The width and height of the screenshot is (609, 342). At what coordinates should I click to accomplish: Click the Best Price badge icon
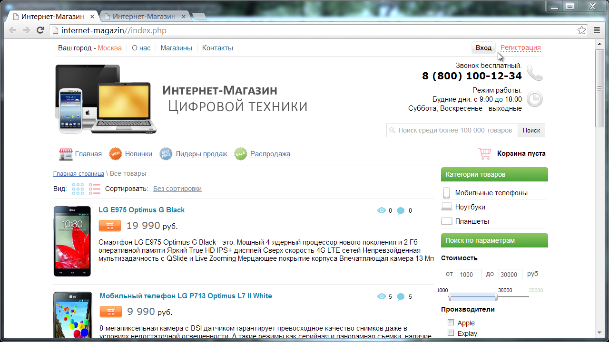pyautogui.click(x=166, y=154)
